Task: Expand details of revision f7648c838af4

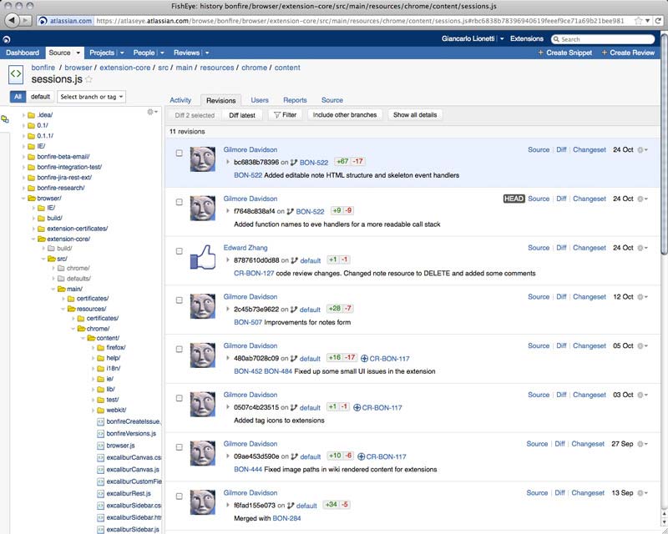Action: (x=227, y=211)
